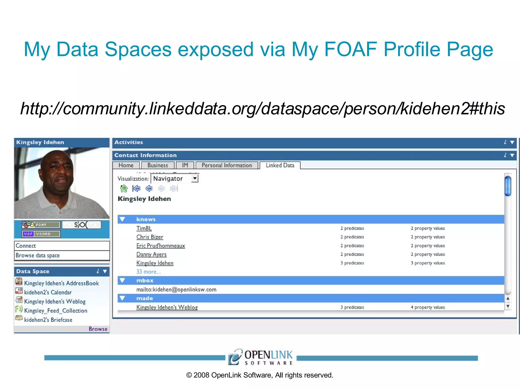Open Kingsley Idehen's Weblog under made
Viewport: 520px width, 390px height.
[167, 307]
